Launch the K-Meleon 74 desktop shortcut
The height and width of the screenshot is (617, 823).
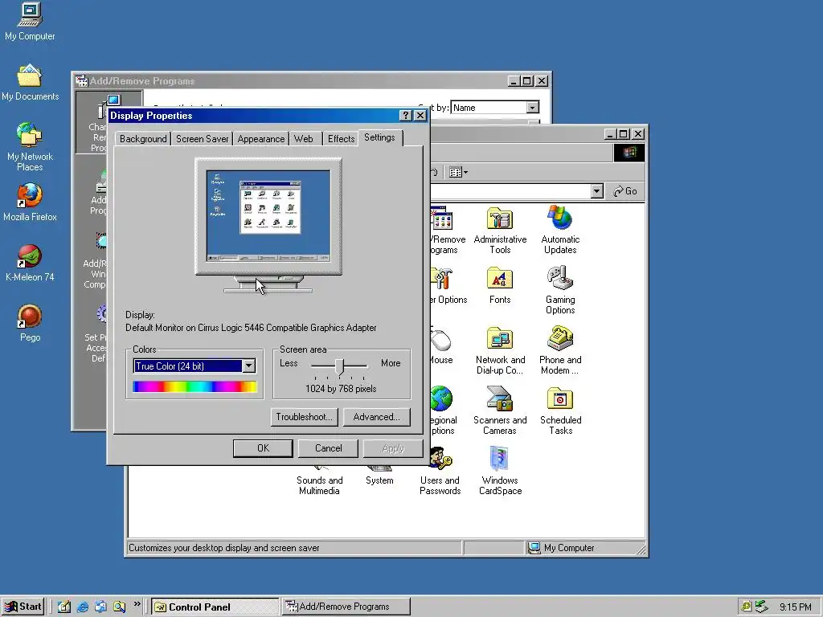[30, 264]
